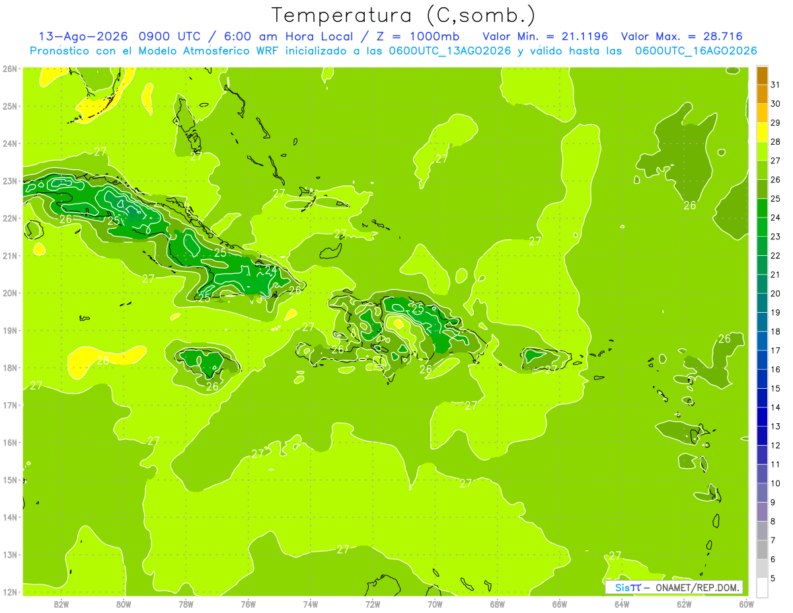The height and width of the screenshot is (613, 793).
Task: Click the 76W longitude axis label
Action: pos(248,604)
